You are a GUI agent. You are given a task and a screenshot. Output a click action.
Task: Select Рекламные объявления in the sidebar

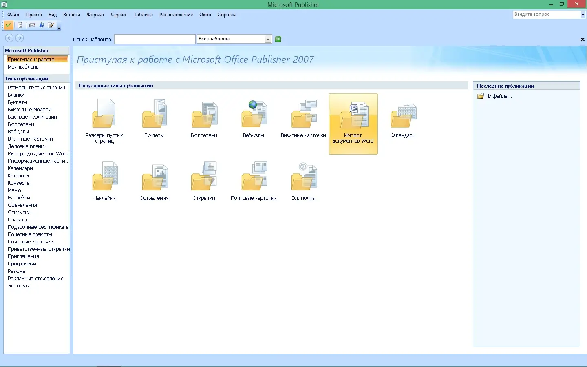click(36, 279)
